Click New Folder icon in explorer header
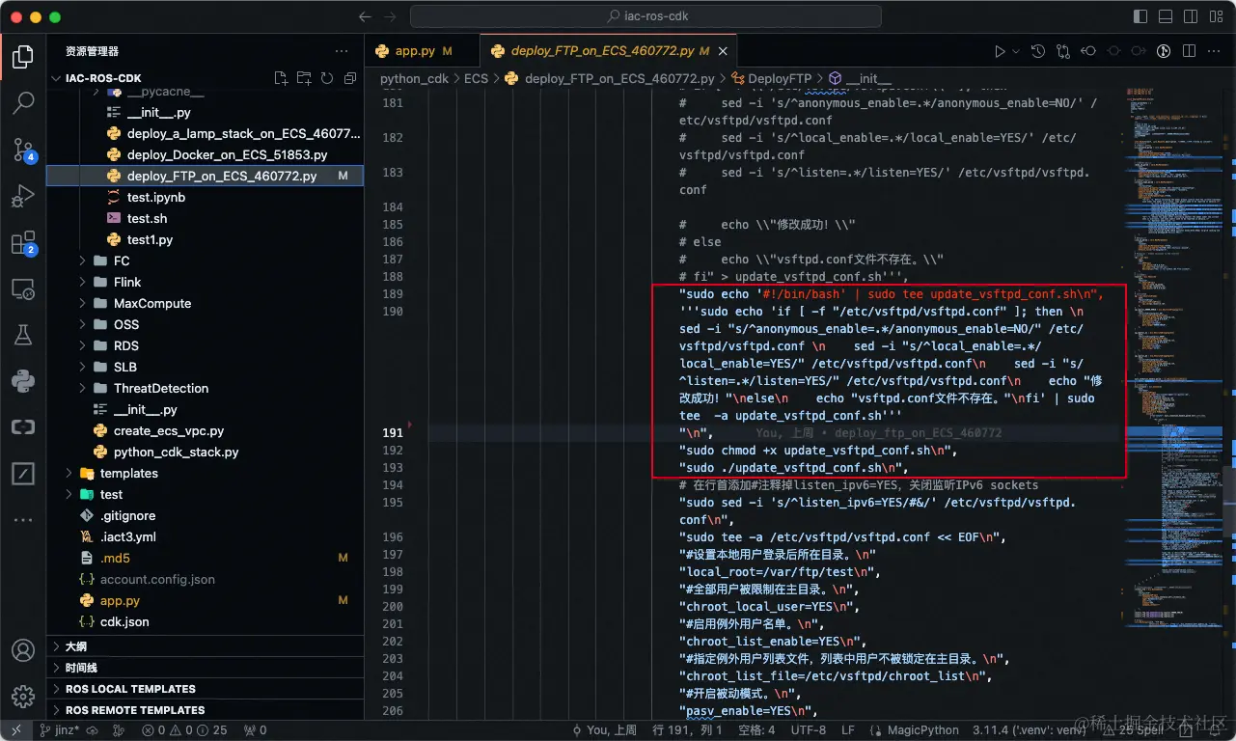 304,78
